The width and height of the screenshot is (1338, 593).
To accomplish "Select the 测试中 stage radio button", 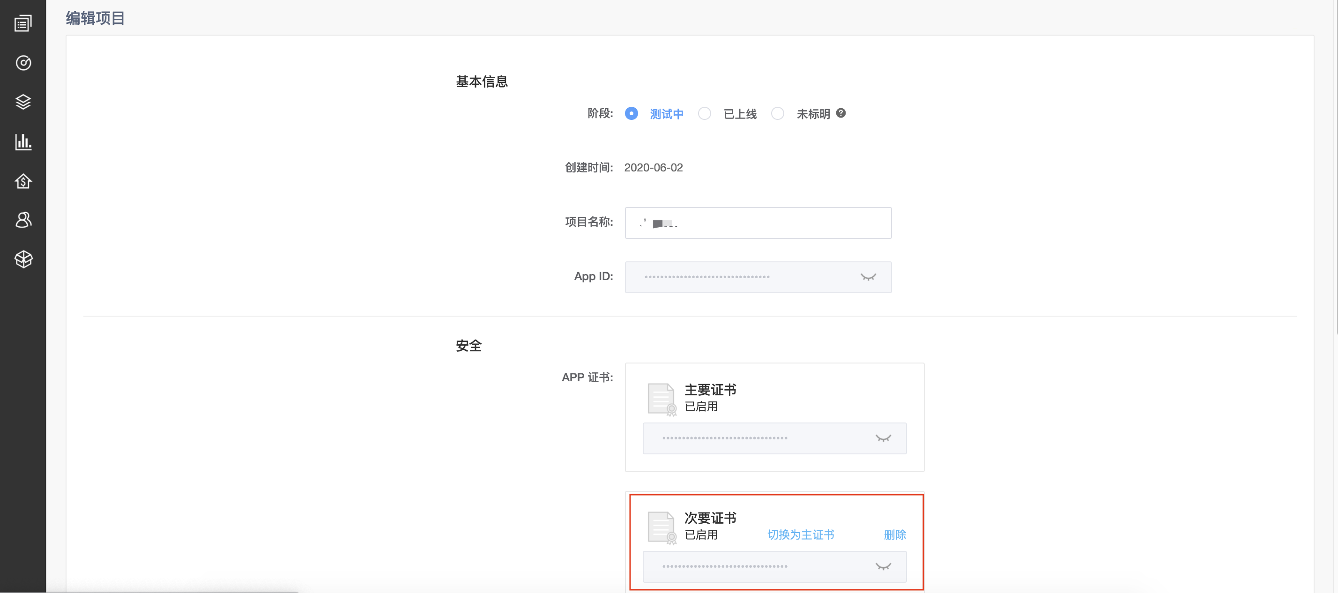I will click(x=631, y=113).
